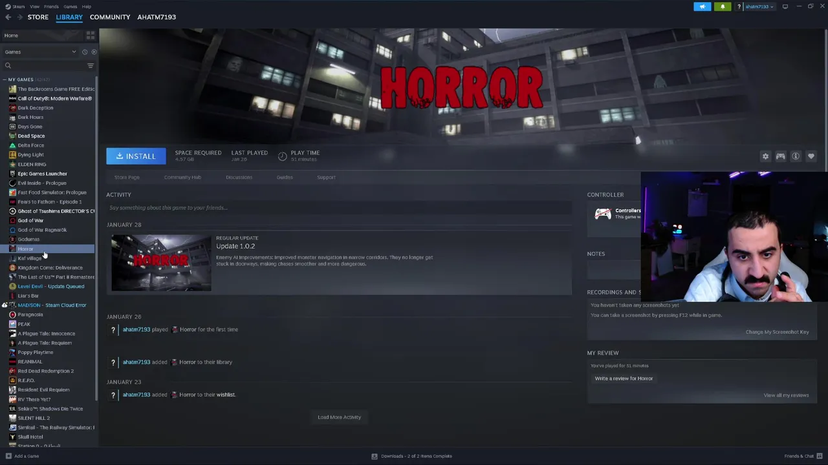Open the Discussions link
The height and width of the screenshot is (465, 828).
[239, 177]
